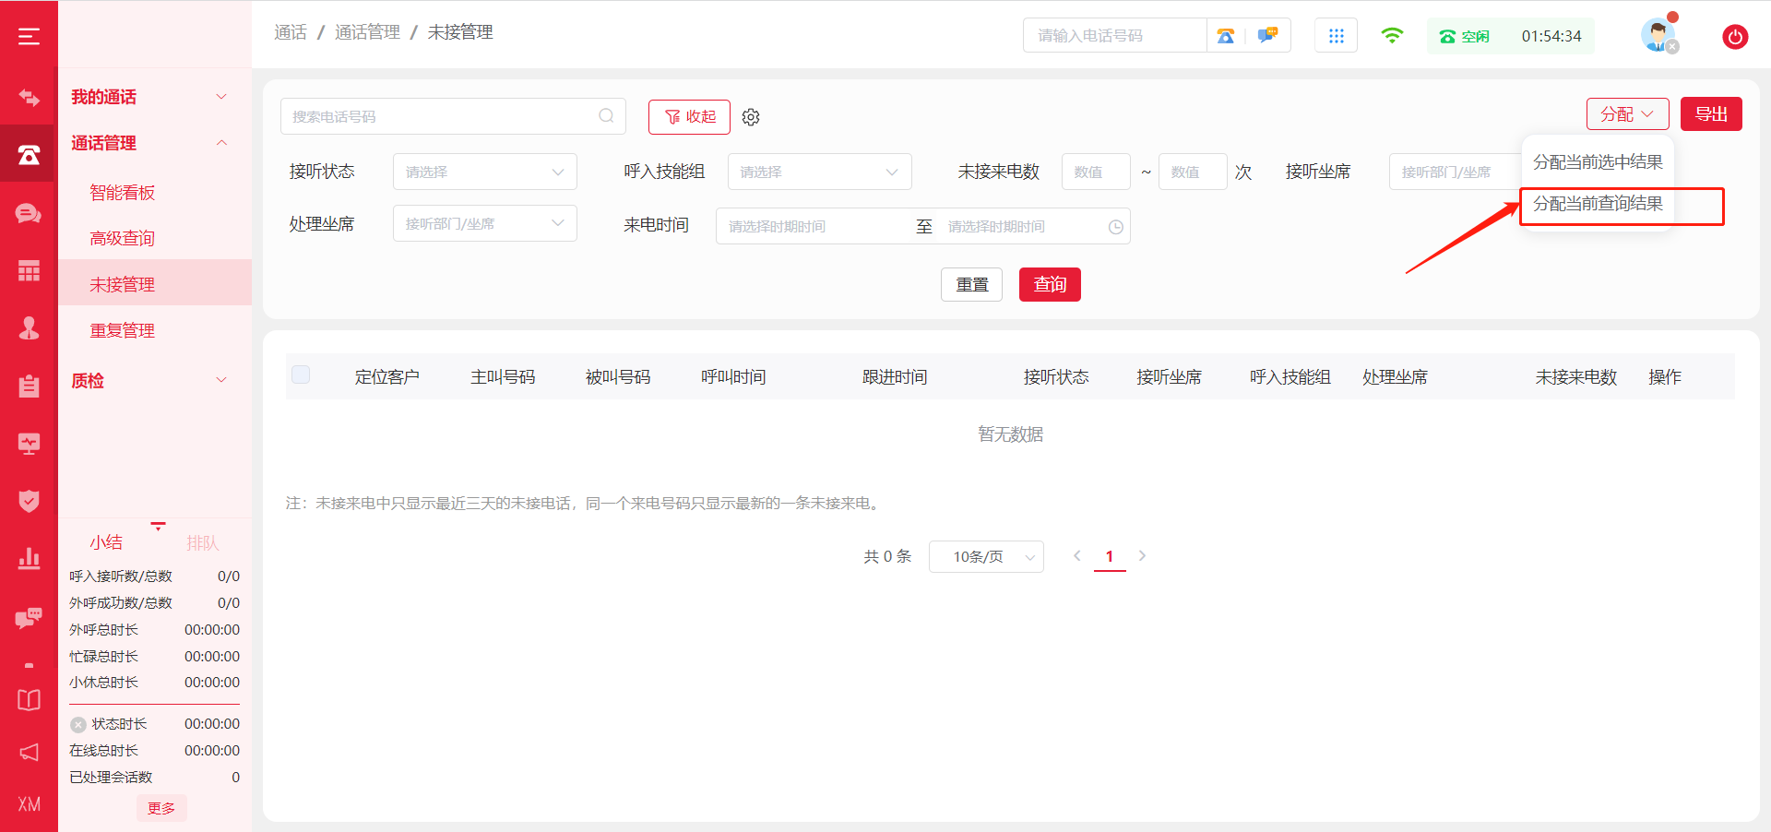The image size is (1771, 832).
Task: Focus the 请输入电话号码 header input
Action: point(1114,35)
